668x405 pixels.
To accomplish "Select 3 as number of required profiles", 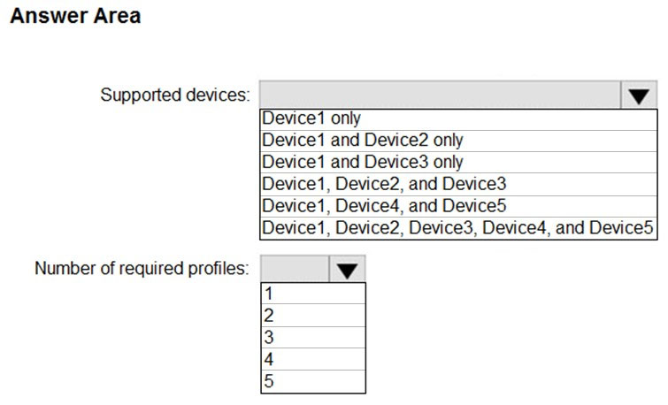I will [x=313, y=337].
